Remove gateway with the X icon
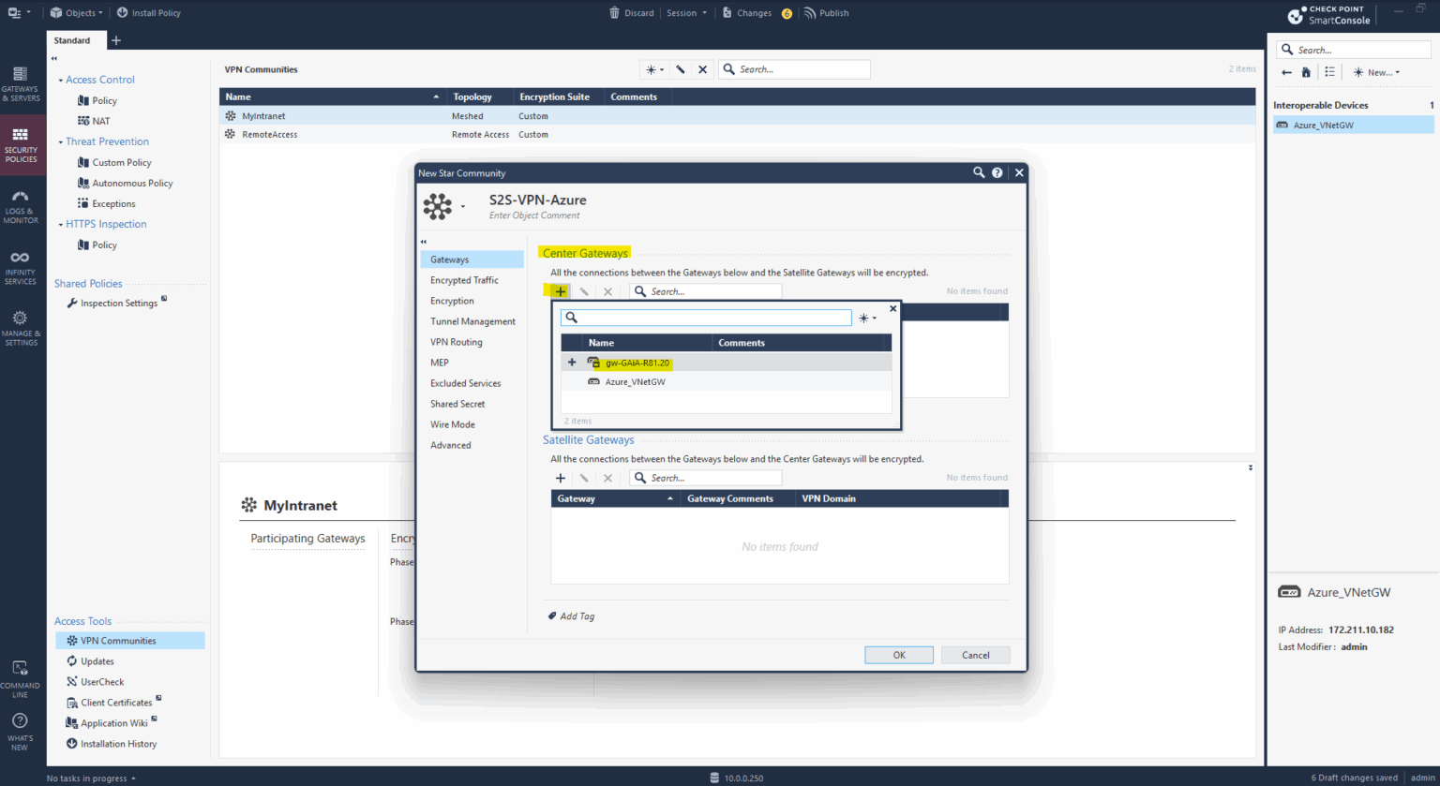Screen dimensions: 1440x786 click(x=607, y=291)
